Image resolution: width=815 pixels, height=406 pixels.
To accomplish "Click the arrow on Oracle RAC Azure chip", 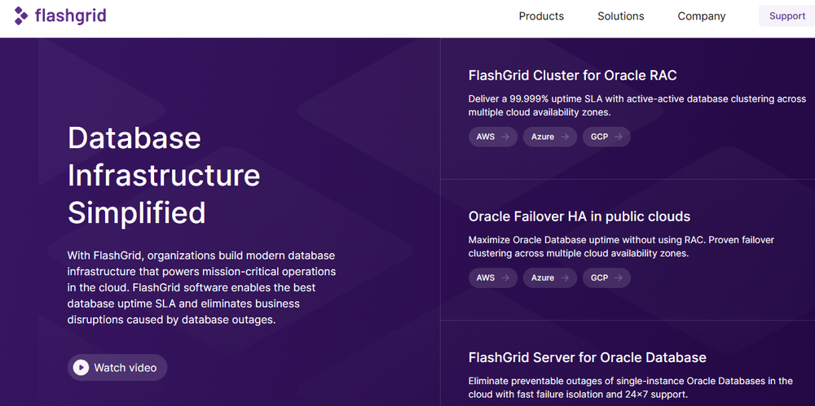I will click(x=566, y=137).
